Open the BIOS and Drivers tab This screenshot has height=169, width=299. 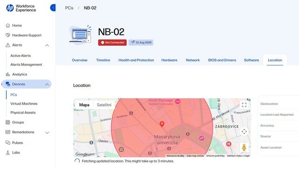click(222, 60)
